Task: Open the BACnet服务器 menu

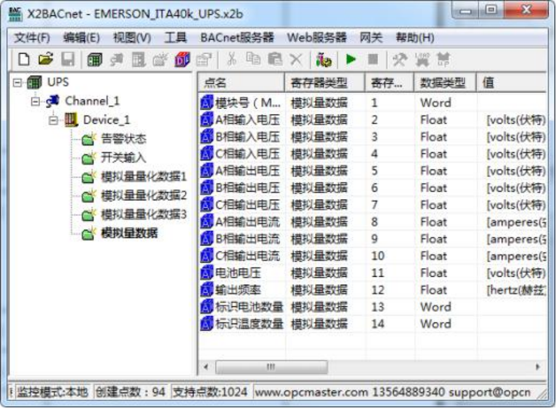Action: (x=237, y=38)
